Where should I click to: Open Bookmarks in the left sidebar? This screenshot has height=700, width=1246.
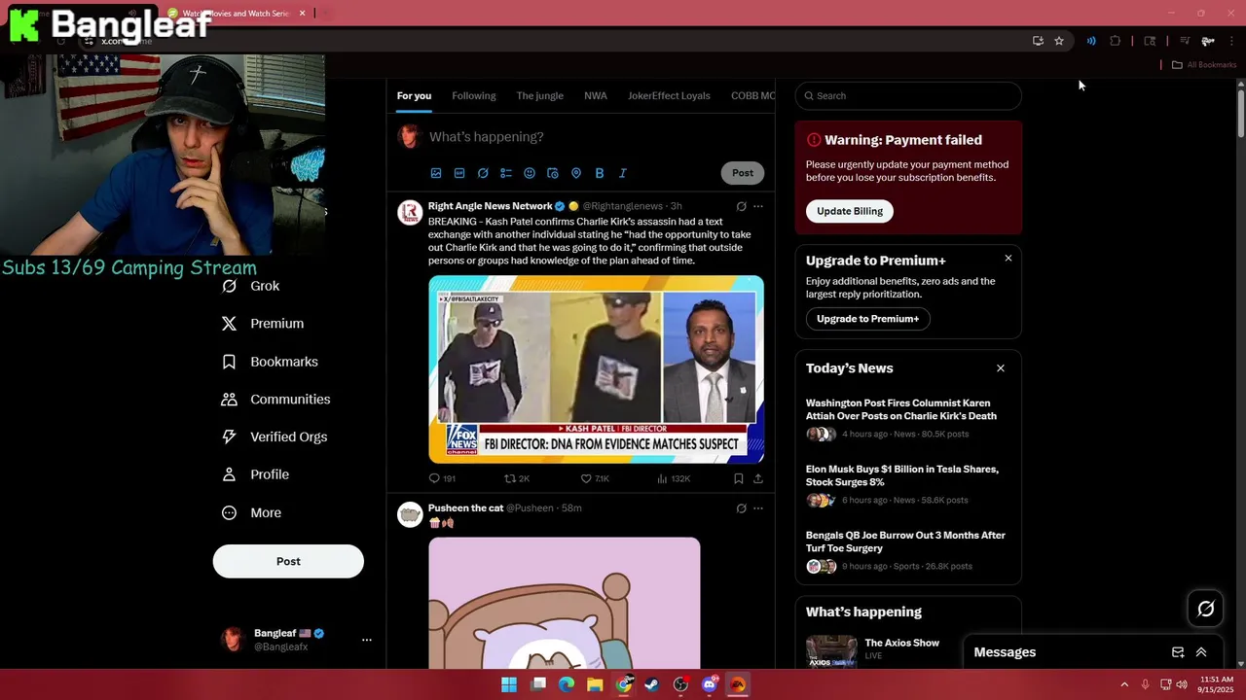tap(271, 362)
